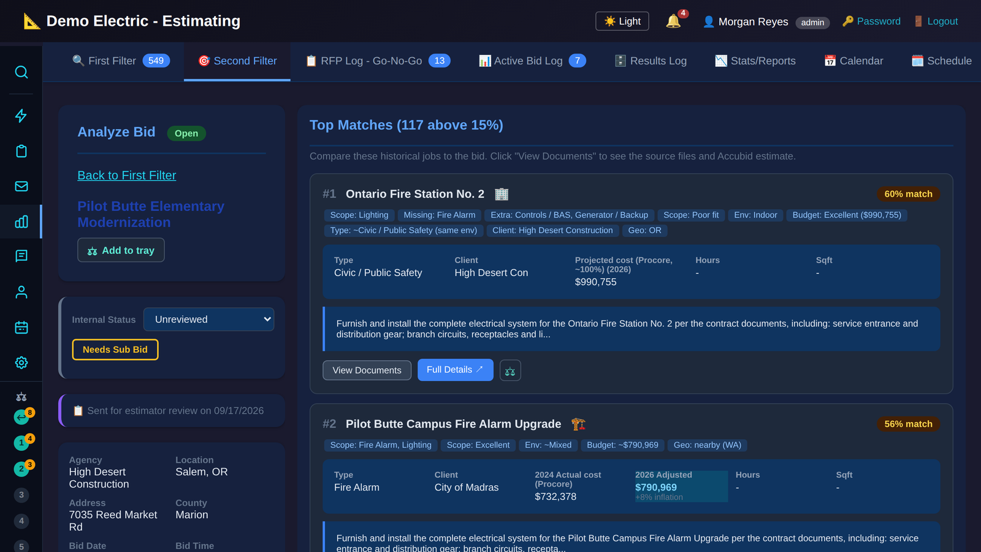
Task: Open the search icon in the sidebar
Action: pos(21,72)
